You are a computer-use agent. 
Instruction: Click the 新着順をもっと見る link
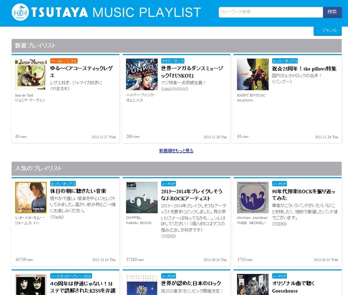(x=176, y=151)
